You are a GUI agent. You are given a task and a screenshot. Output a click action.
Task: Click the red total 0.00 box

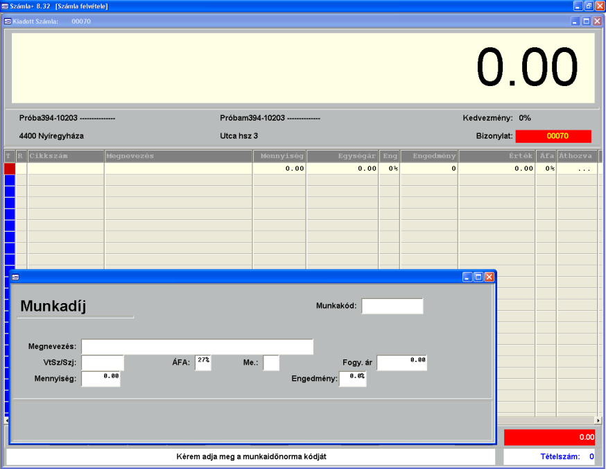tap(549, 437)
